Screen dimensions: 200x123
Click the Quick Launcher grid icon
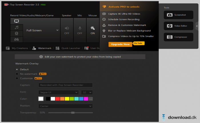[x=57, y=48]
